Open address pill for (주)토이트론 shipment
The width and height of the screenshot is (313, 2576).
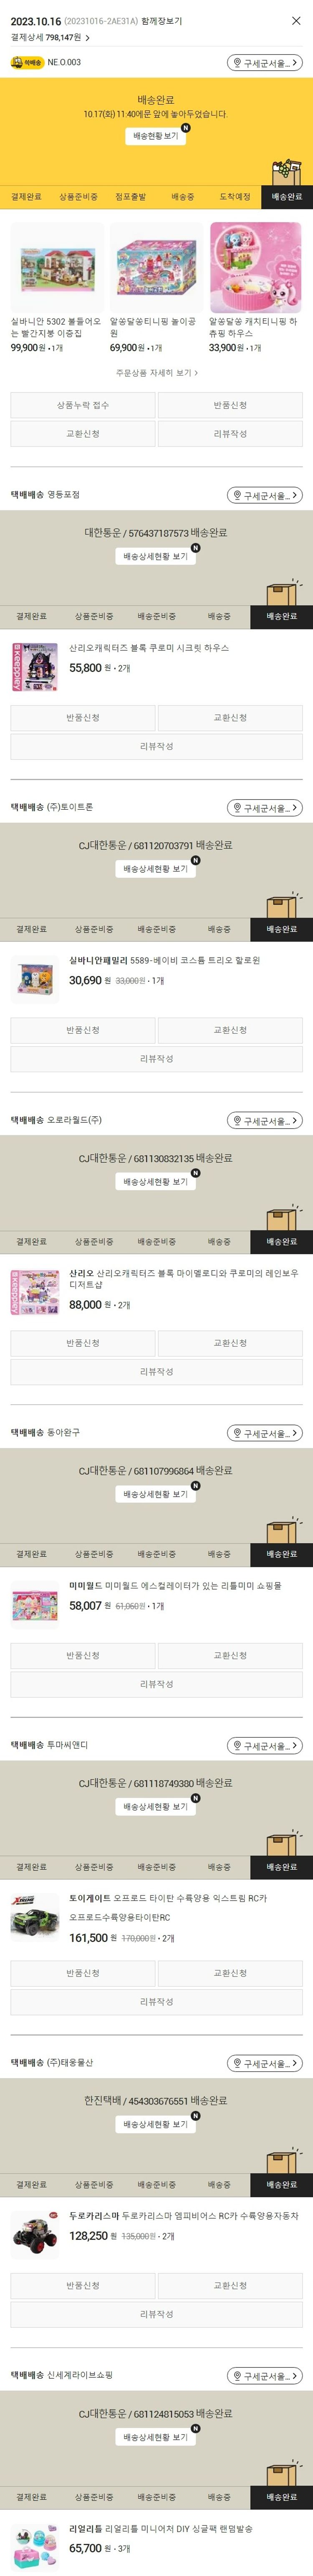pyautogui.click(x=264, y=807)
